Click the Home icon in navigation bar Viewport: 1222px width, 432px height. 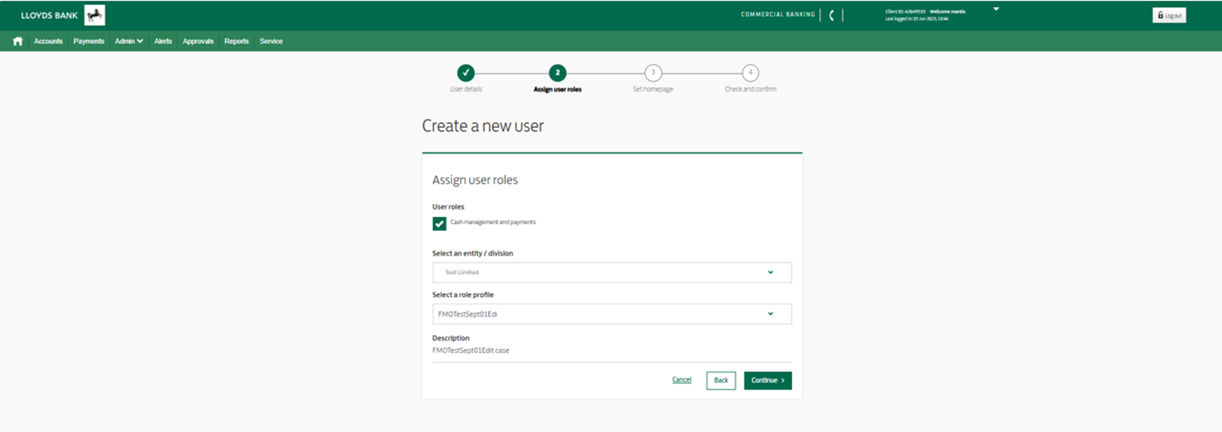click(18, 41)
